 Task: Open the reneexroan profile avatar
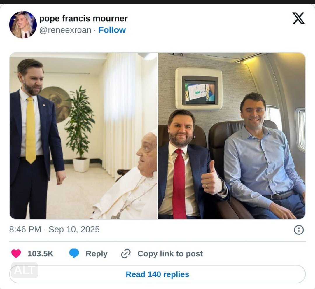click(23, 25)
